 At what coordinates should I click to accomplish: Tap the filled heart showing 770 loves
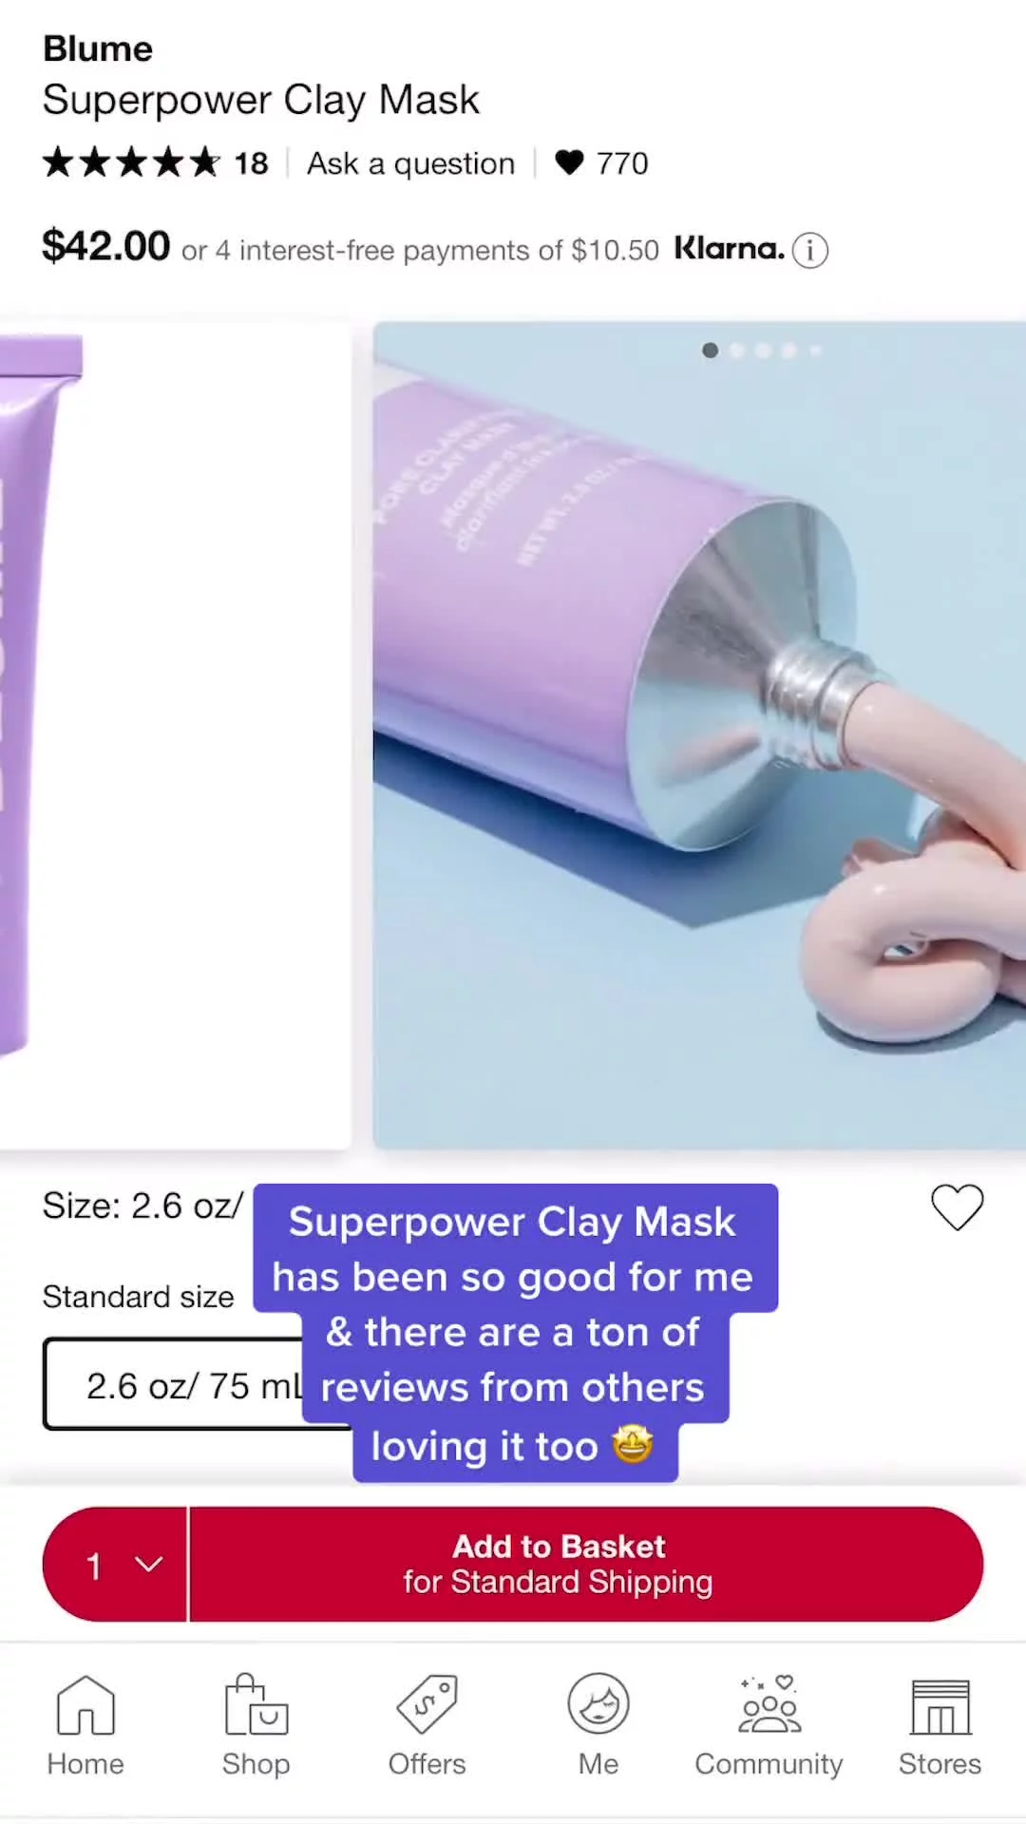(569, 162)
